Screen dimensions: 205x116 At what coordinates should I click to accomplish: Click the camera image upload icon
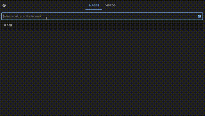coord(199,16)
